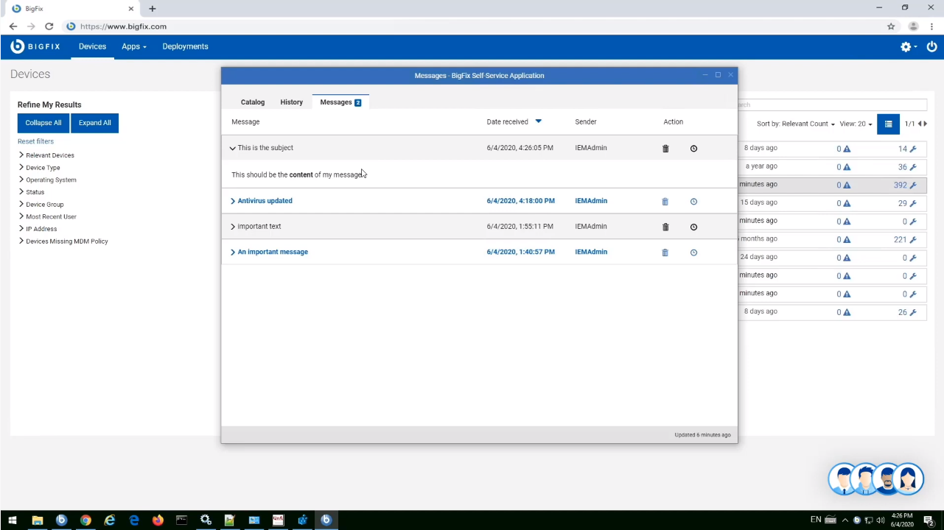Click the Collapse All button

click(x=43, y=123)
